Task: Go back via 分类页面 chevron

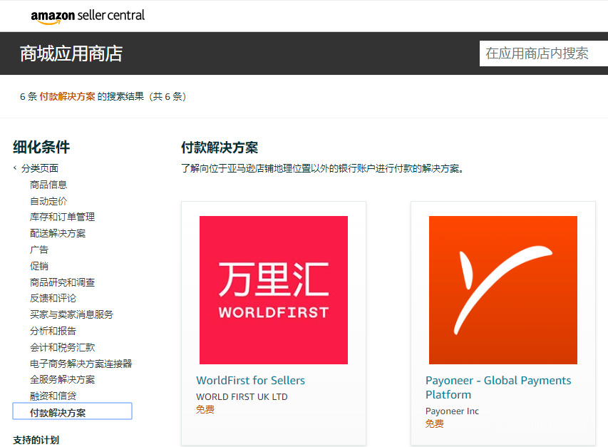Action: pyautogui.click(x=15, y=168)
